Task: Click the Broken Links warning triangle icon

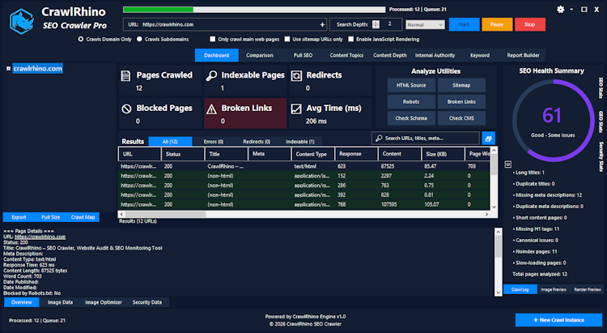Action: click(211, 109)
